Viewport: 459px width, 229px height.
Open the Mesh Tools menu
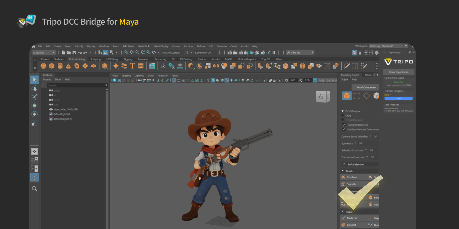[x=143, y=46]
